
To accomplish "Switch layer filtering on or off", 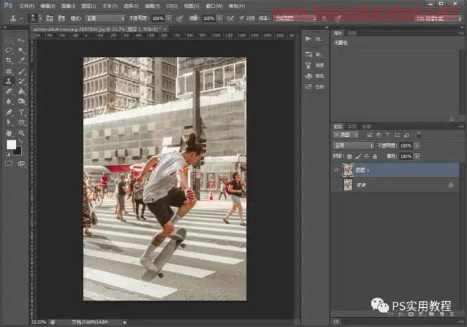I will (x=419, y=135).
